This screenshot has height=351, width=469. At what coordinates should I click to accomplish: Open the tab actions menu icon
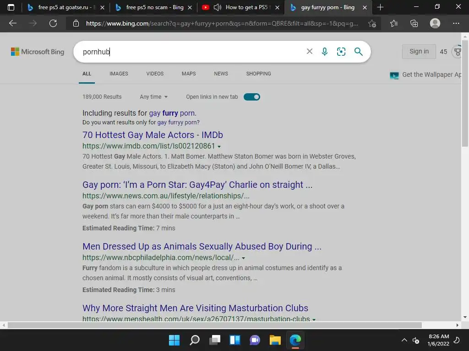point(11,7)
